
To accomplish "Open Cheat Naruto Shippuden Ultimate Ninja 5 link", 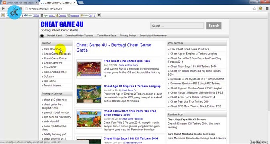I will 197,93.
